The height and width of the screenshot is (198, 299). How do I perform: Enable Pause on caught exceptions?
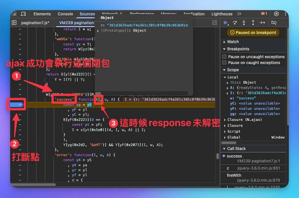pyautogui.click(x=224, y=62)
